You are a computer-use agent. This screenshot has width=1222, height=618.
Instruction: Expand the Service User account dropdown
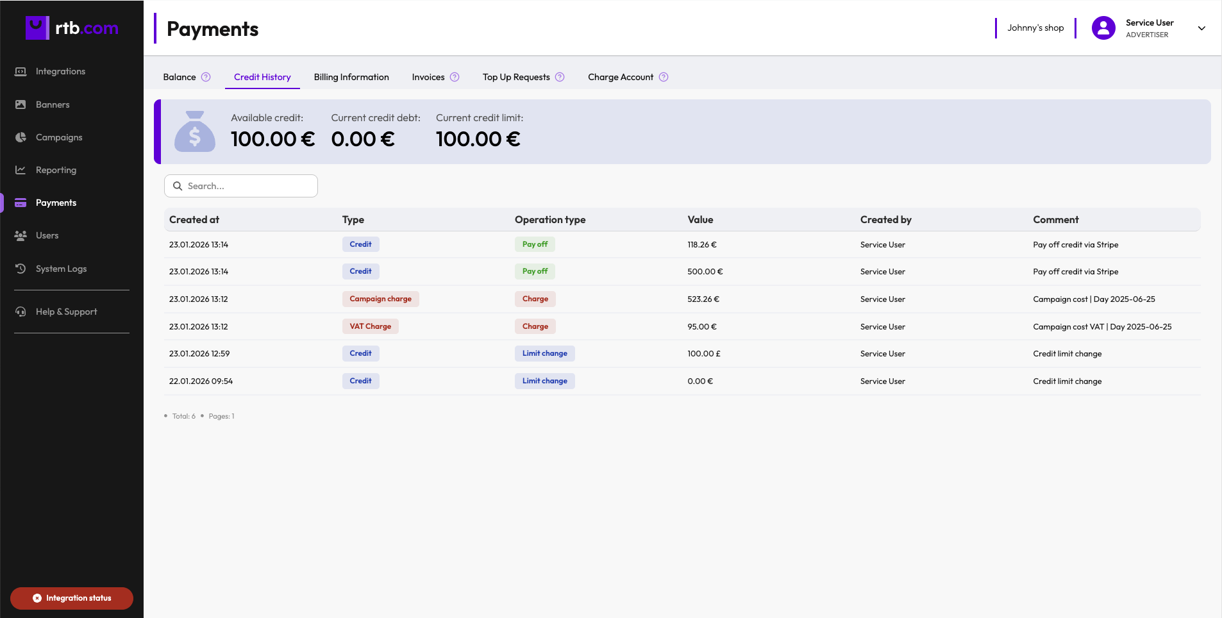[x=1201, y=28]
